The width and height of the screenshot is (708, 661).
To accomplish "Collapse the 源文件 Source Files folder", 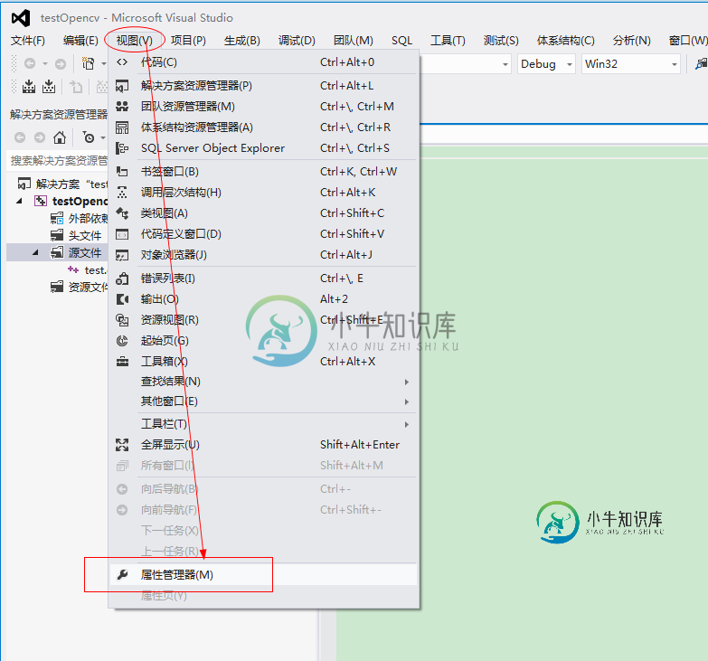I will pos(35,252).
